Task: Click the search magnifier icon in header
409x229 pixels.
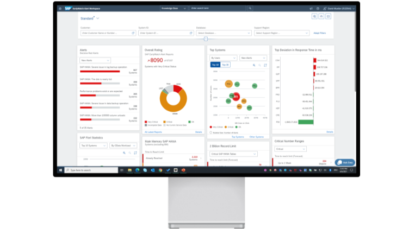Action: [x=250, y=9]
